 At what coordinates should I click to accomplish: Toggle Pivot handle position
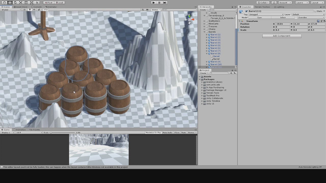tap(48, 3)
